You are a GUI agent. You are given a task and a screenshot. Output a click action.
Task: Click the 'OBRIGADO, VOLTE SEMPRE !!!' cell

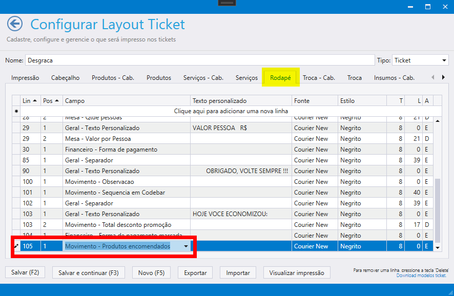241,171
